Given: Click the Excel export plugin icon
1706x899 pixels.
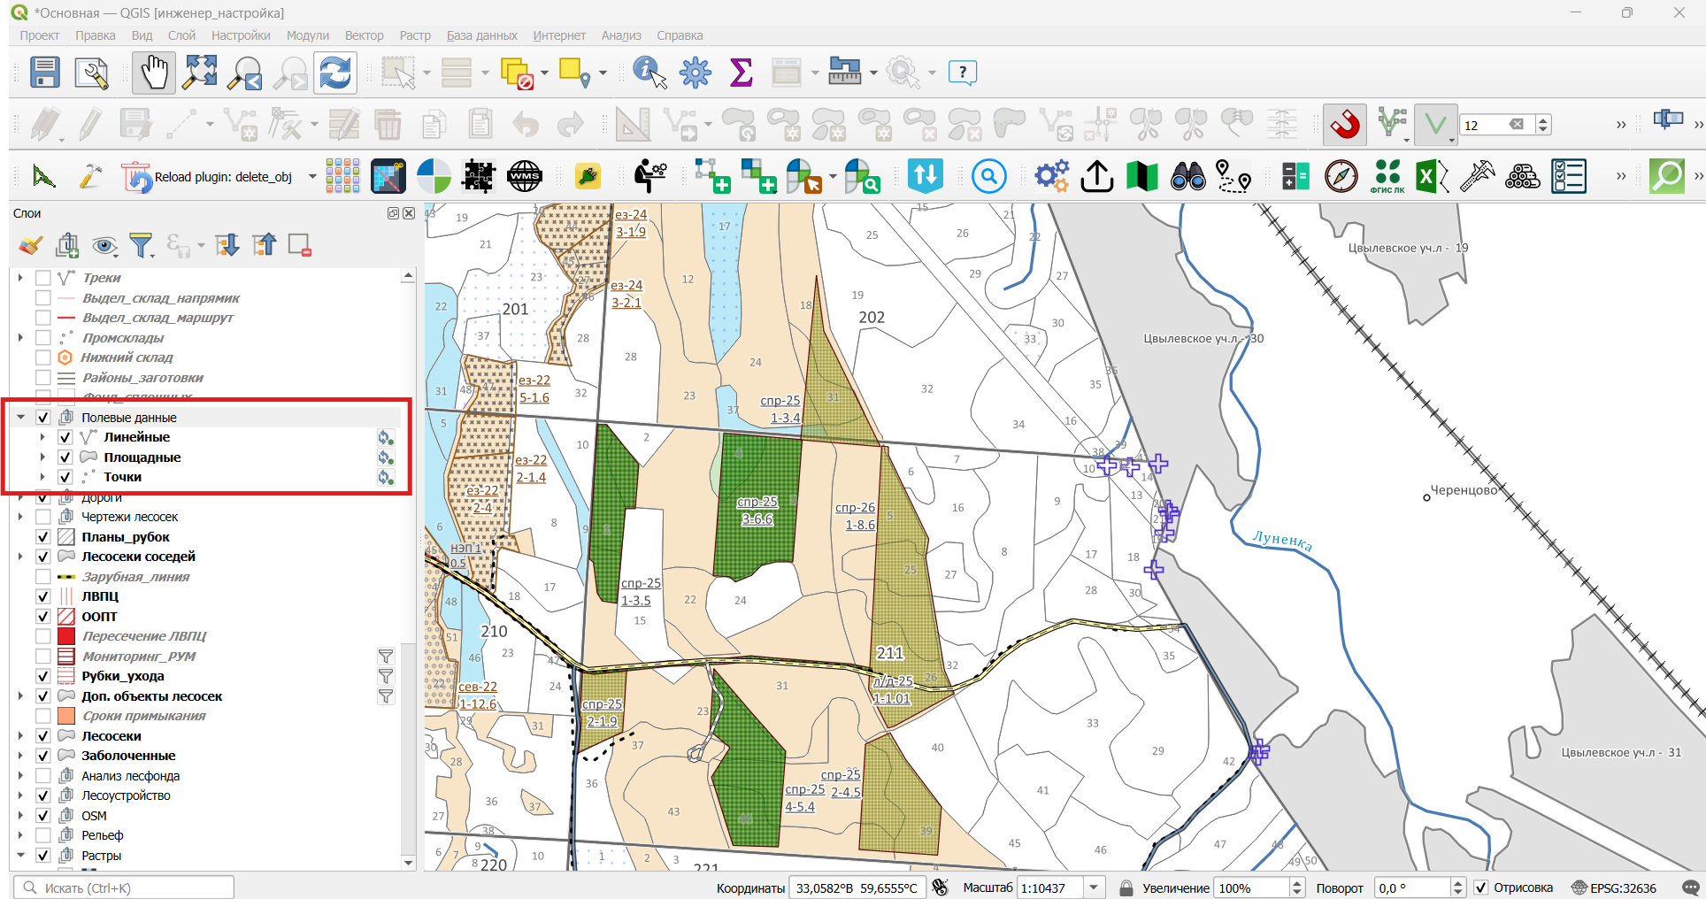Looking at the screenshot, I should pyautogui.click(x=1432, y=176).
